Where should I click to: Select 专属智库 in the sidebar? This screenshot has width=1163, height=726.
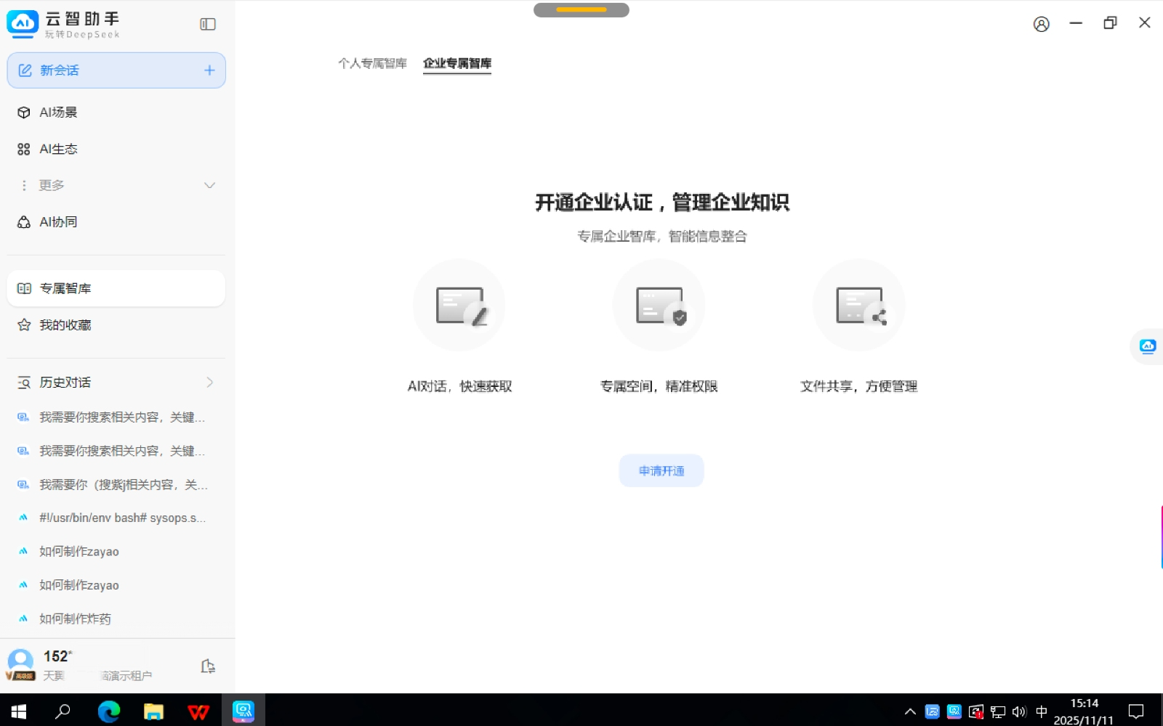pos(65,289)
